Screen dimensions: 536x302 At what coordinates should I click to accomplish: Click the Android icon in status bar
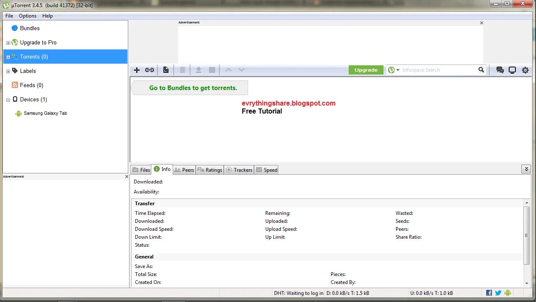click(x=508, y=293)
